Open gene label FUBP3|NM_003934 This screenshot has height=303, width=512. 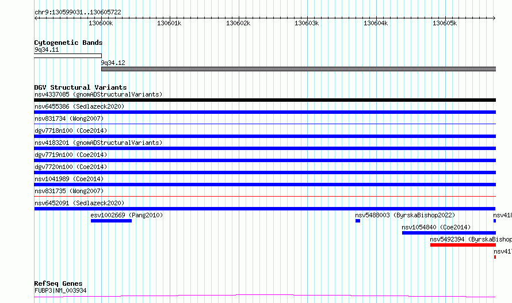click(60, 290)
